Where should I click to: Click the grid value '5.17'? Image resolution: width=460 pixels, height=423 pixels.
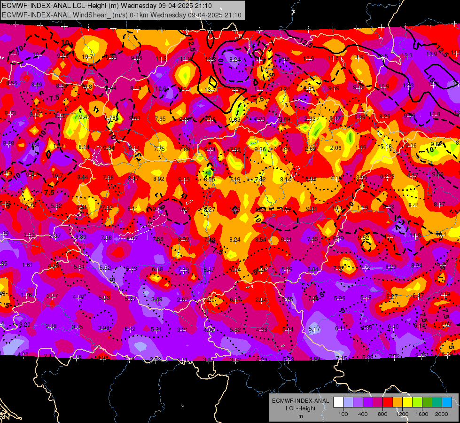point(314,329)
